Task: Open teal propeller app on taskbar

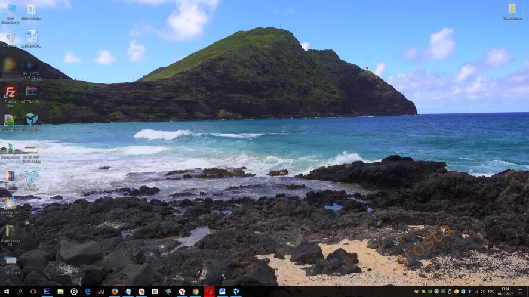Action: coord(236,292)
